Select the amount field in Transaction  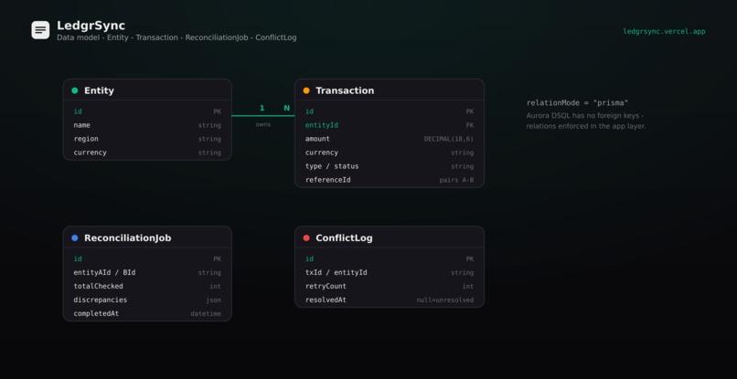(390, 139)
